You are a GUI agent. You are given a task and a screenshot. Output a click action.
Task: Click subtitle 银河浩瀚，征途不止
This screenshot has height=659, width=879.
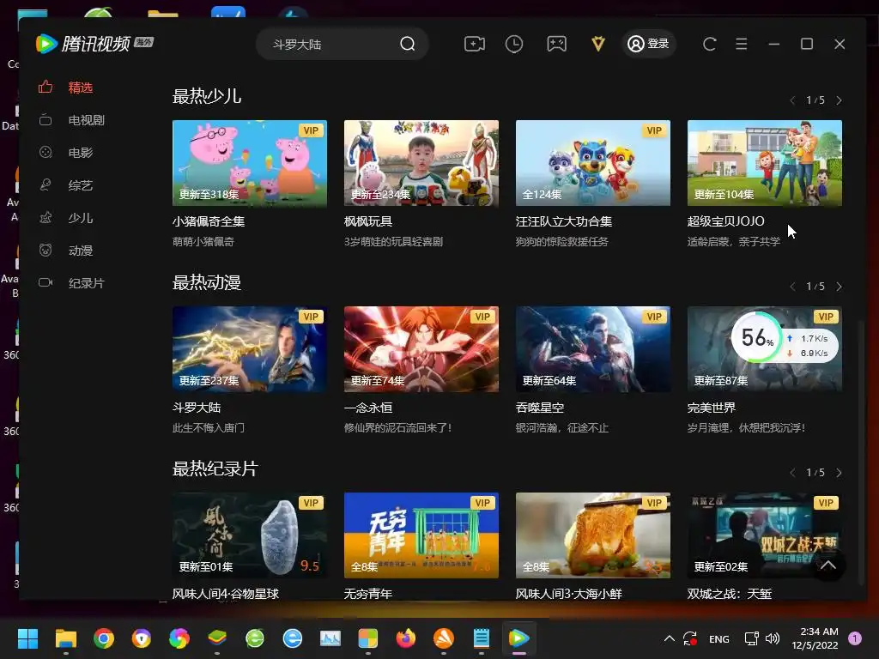click(561, 427)
